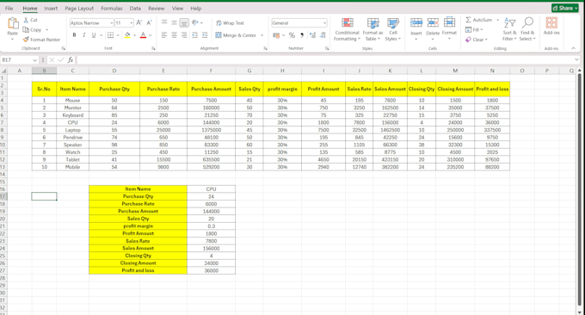Activate the Format Painter brush
585x315 pixels.
26,40
